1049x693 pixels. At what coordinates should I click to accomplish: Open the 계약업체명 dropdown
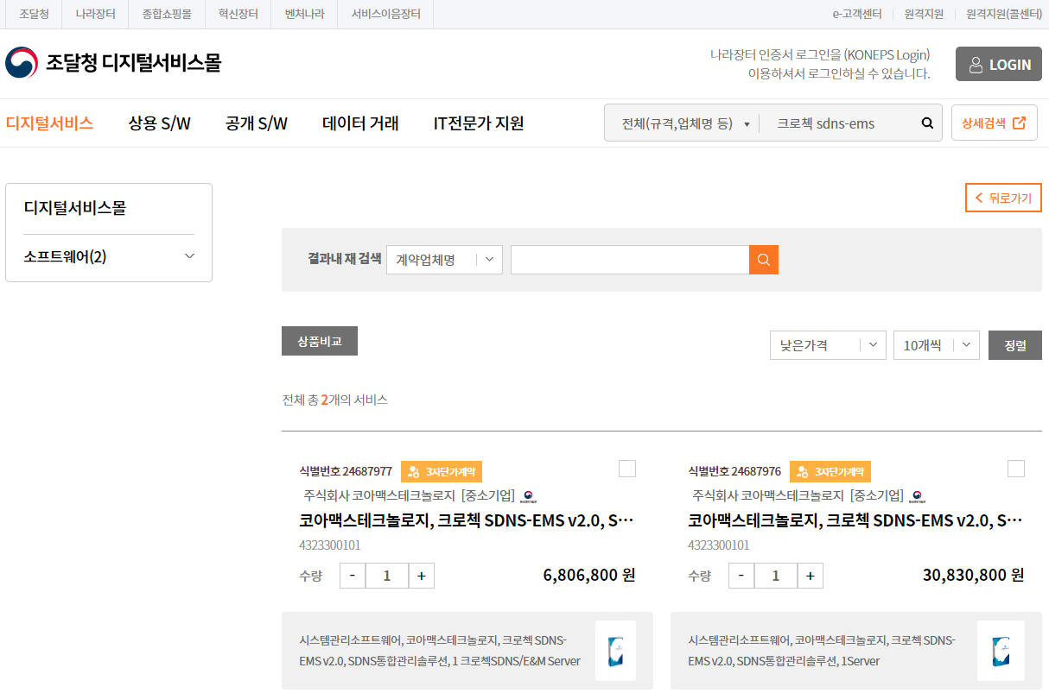pos(444,260)
